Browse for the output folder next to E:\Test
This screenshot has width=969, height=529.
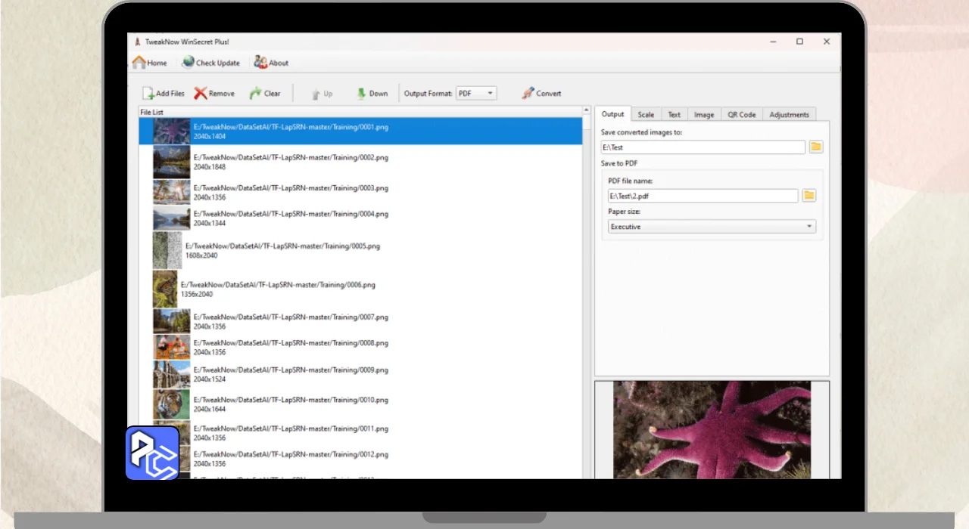coord(815,147)
